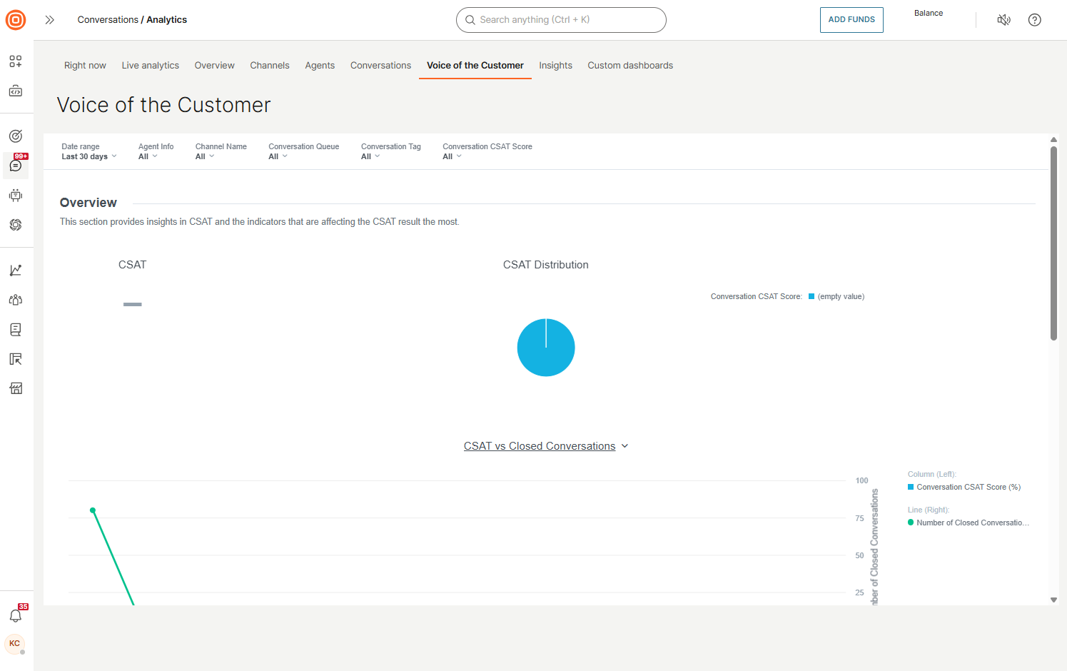This screenshot has width=1067, height=671.
Task: Open the Live analytics tab
Action: click(x=150, y=65)
